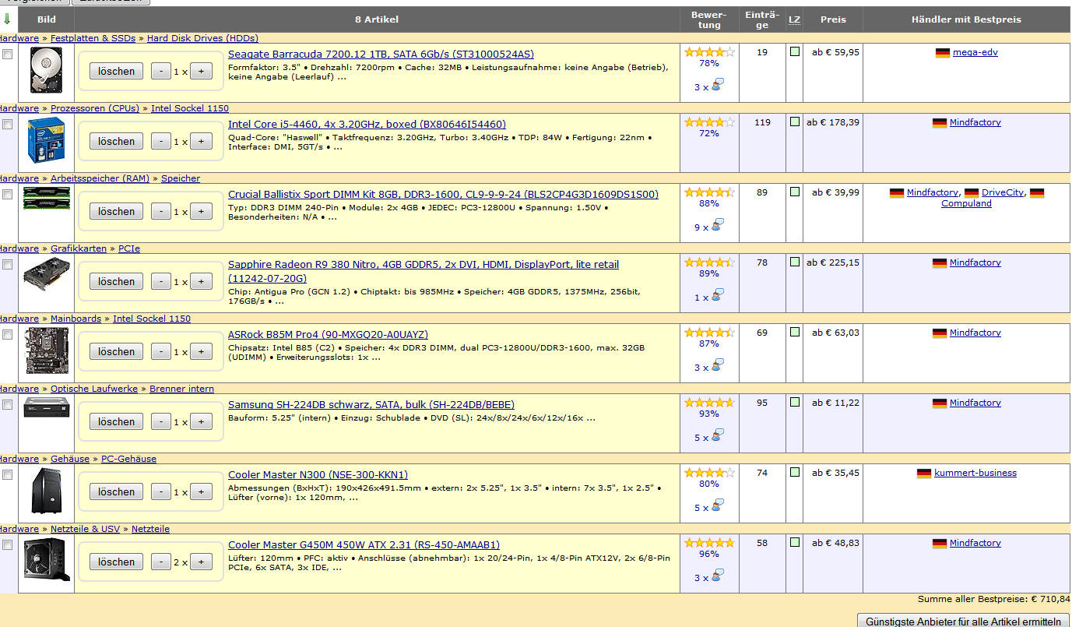Click review icon for Samsung SH-224DB
The height and width of the screenshot is (627, 1072).
click(717, 435)
